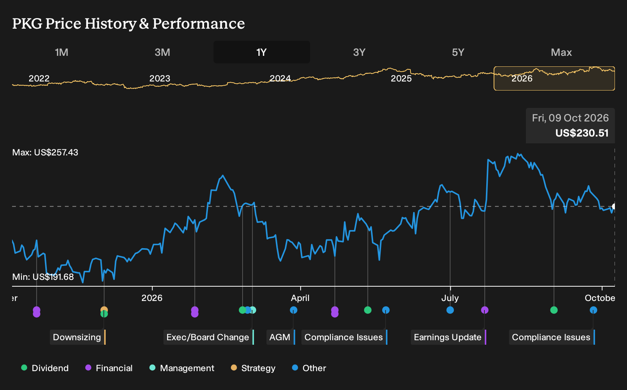The image size is (627, 390).
Task: Click the blue event dot below October
Action: click(x=593, y=310)
